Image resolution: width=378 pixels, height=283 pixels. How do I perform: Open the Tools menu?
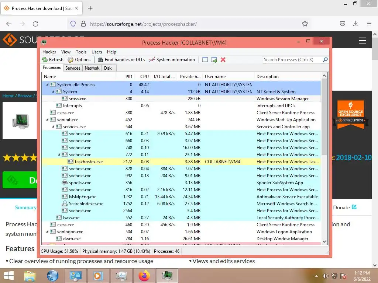coord(81,52)
